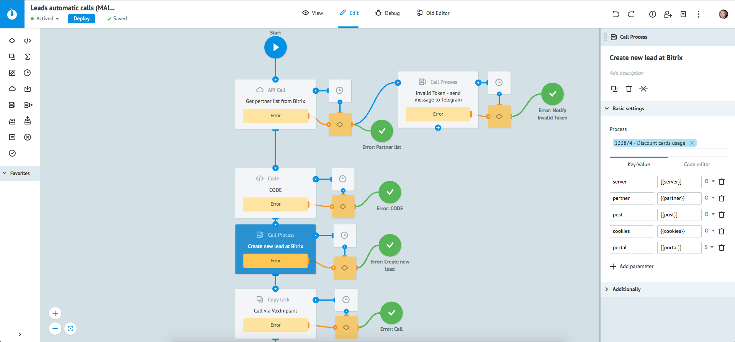Click the zoom in plus button
The width and height of the screenshot is (735, 342).
coord(55,313)
